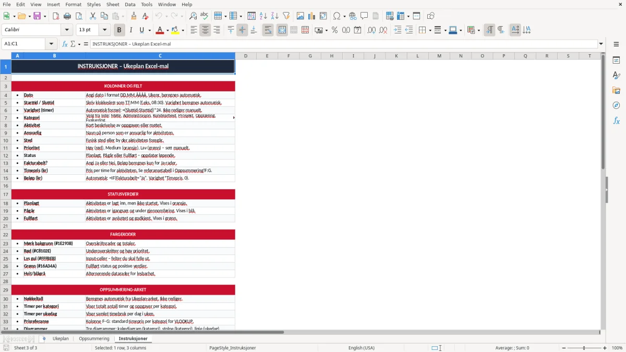Toggle Center Horizontally alignment

pos(205,30)
